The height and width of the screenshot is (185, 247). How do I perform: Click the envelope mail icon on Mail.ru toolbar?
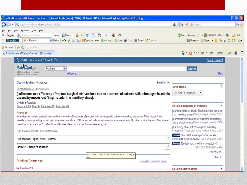79,40
